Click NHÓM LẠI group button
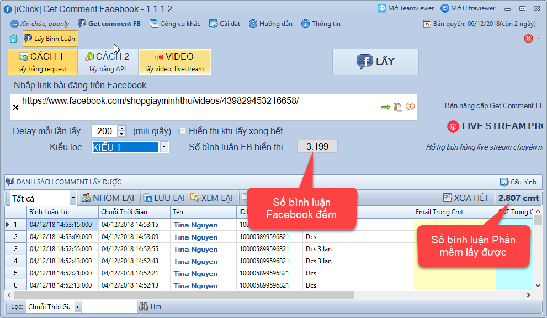This screenshot has height=318, width=547. coord(108,198)
